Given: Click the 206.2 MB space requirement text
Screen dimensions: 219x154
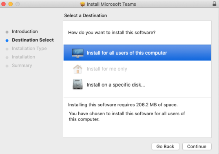Looking at the screenshot, I should (x=123, y=105).
